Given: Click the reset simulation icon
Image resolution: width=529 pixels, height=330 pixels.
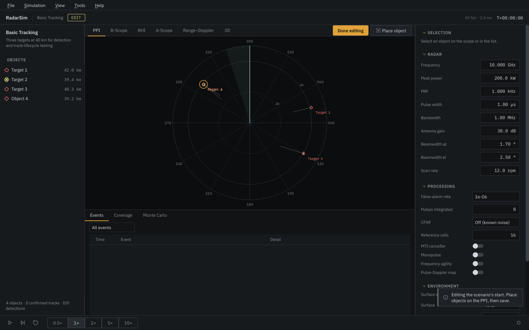Looking at the screenshot, I should [36, 323].
